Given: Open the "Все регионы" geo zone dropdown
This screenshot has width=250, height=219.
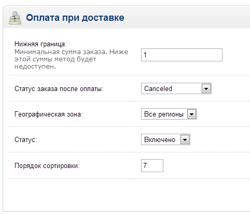Looking at the screenshot, I should pyautogui.click(x=169, y=114).
